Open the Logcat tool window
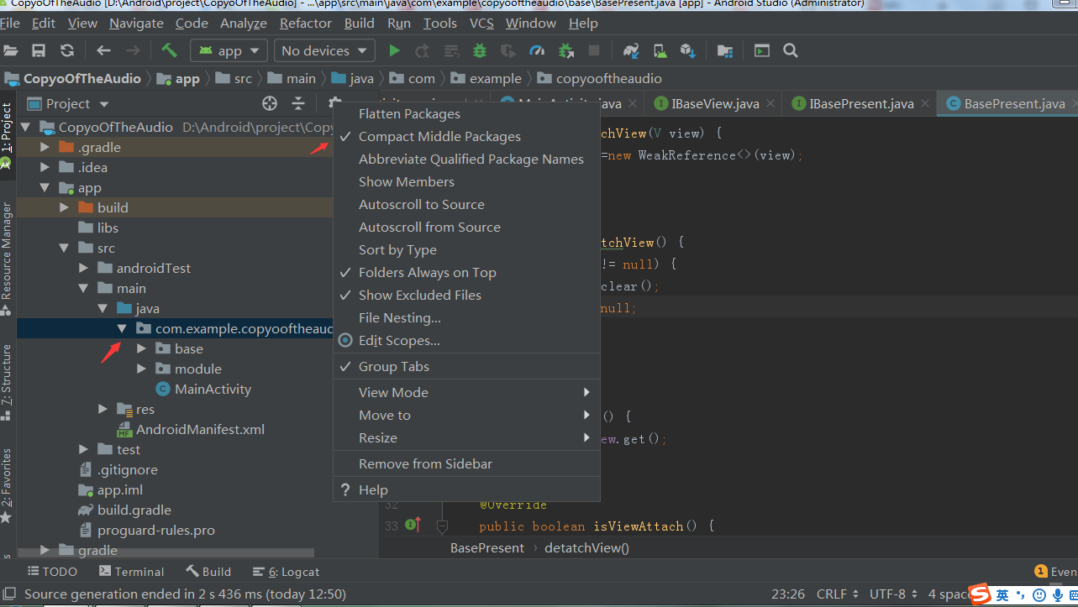 [287, 572]
